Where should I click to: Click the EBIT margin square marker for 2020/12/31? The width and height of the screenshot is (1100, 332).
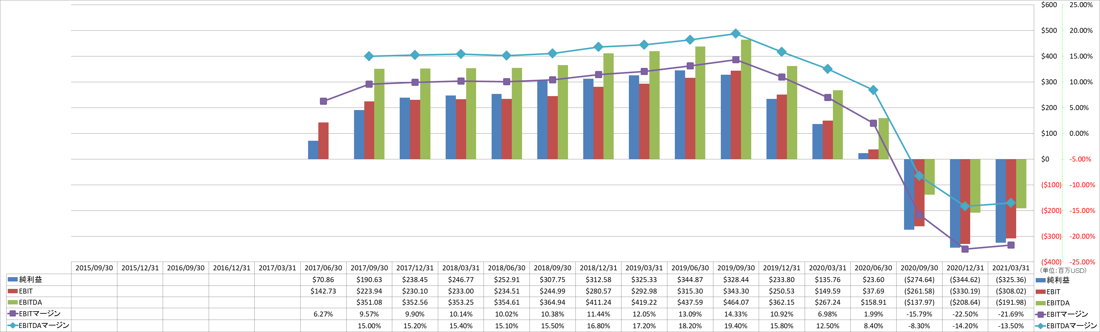point(965,249)
